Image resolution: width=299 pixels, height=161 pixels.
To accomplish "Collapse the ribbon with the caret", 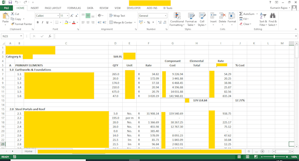I will coord(296,29).
